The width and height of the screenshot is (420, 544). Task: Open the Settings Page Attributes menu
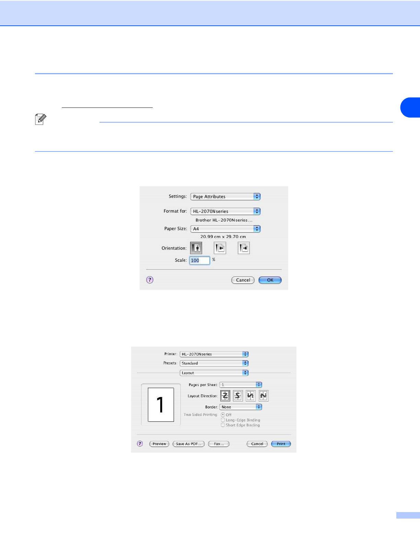(225, 196)
